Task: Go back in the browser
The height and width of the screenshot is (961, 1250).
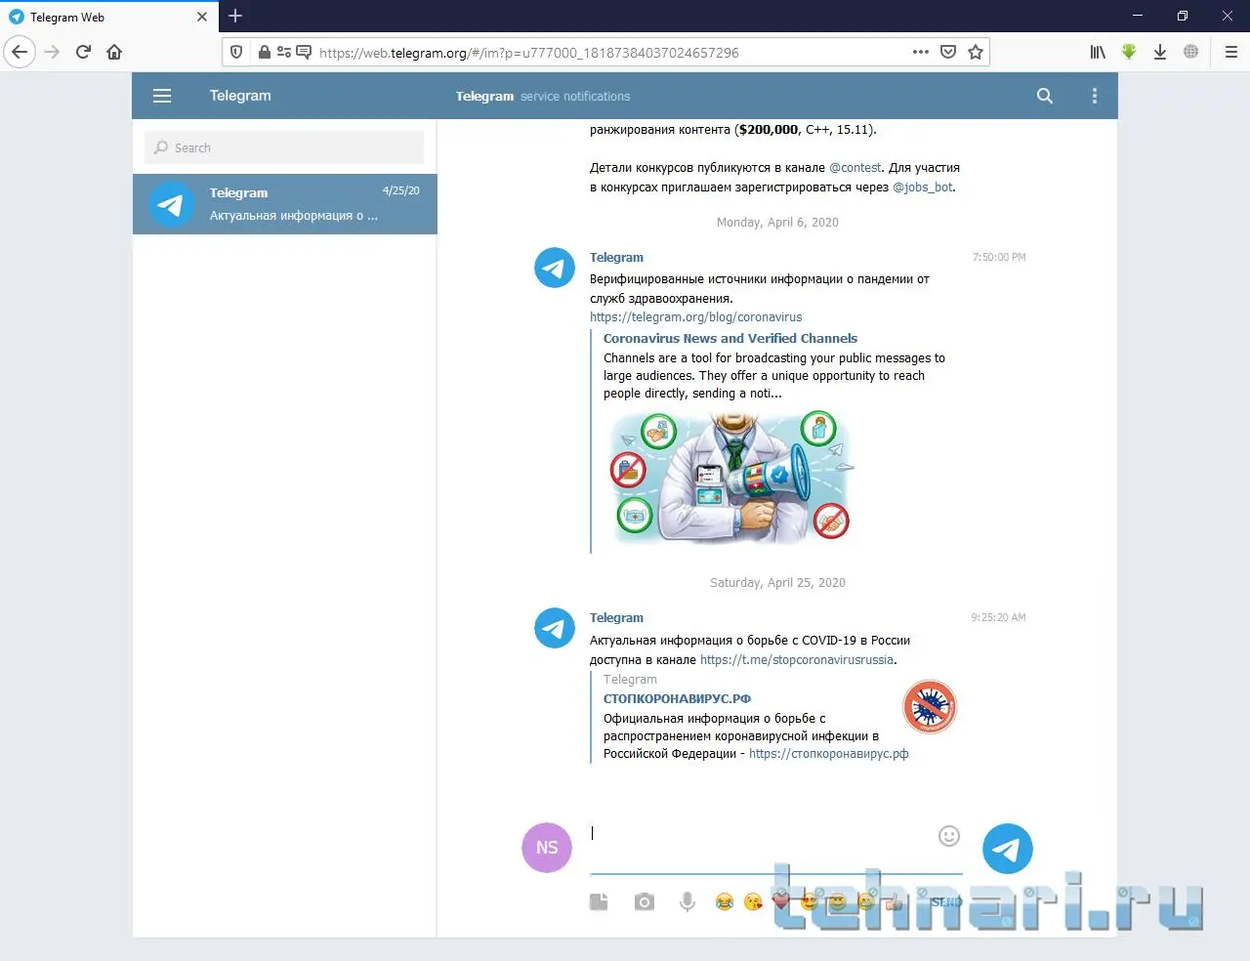Action: [x=20, y=52]
